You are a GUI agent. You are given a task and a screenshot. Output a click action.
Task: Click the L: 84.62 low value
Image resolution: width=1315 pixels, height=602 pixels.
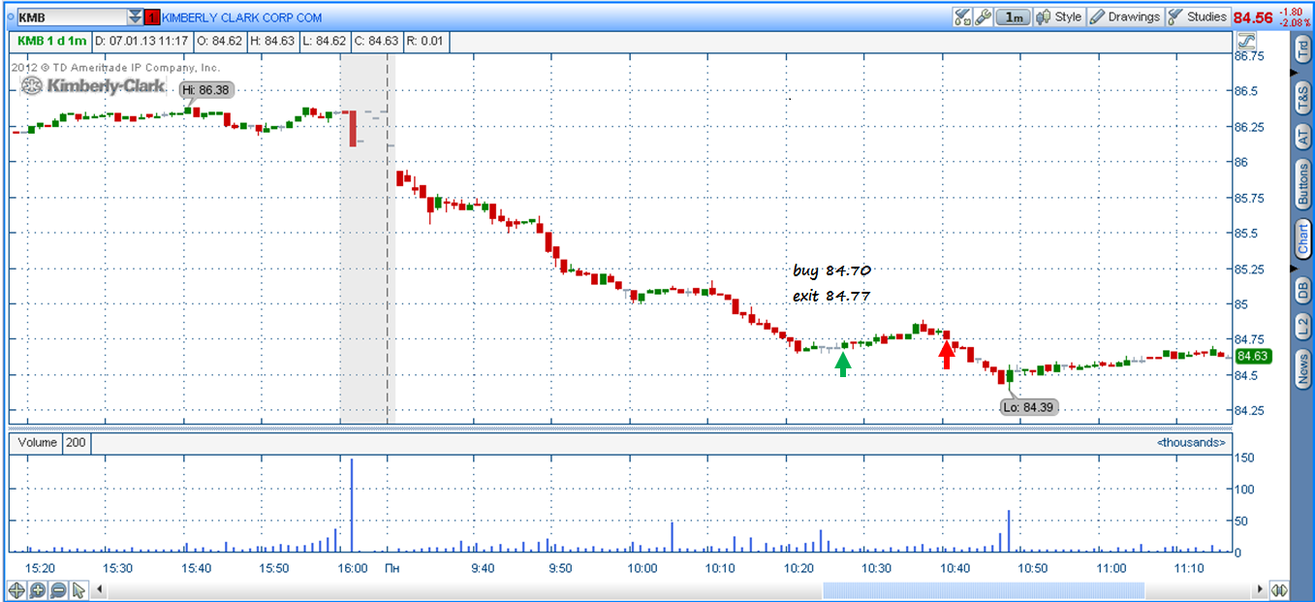click(x=323, y=42)
